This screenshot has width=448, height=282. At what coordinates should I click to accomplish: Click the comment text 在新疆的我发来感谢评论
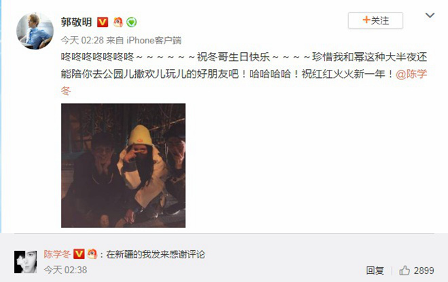click(155, 254)
